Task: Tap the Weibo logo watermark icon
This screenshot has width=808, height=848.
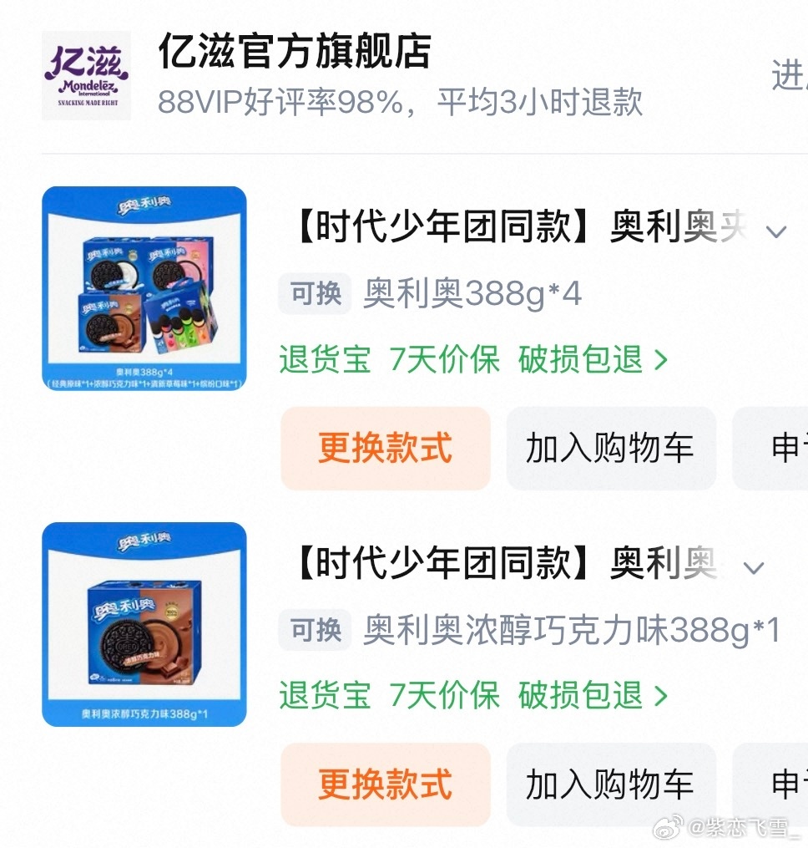Action: tap(668, 827)
